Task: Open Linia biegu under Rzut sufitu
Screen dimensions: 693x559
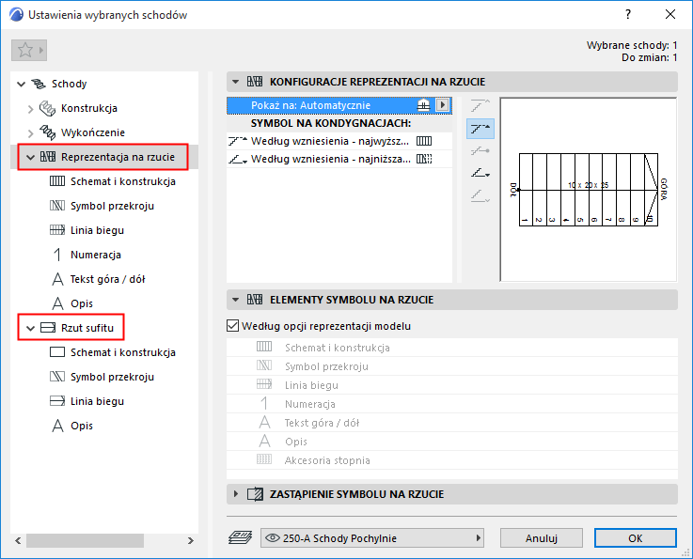Action: [x=97, y=401]
